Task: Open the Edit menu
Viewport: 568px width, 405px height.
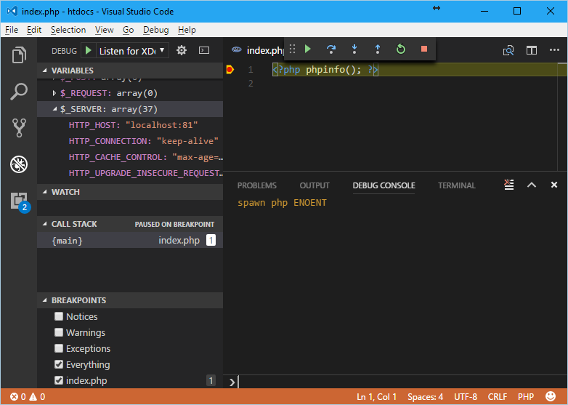Action: pos(34,30)
